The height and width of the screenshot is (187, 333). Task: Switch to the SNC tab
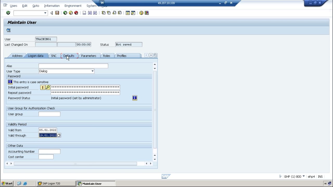54,56
